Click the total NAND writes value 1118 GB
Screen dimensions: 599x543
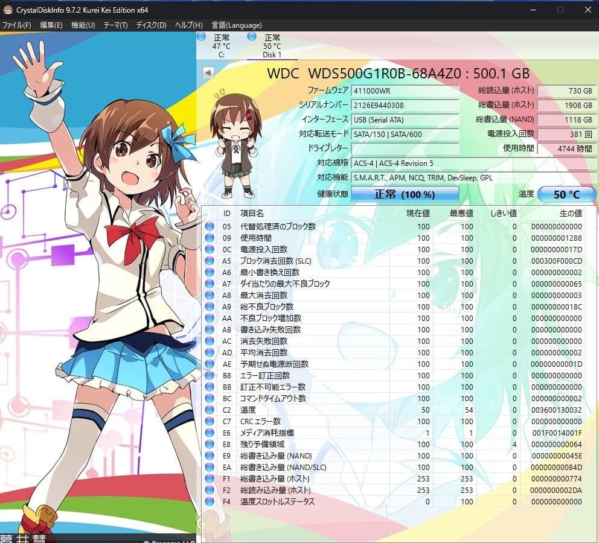click(566, 120)
